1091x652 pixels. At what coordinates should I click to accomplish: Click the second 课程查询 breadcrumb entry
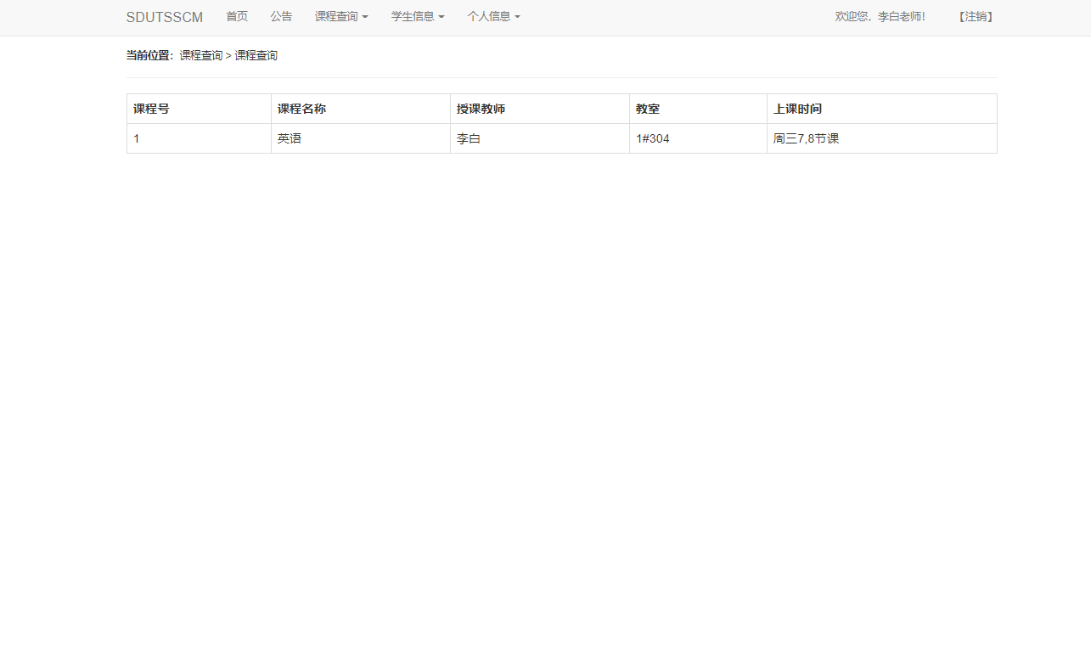click(x=256, y=54)
